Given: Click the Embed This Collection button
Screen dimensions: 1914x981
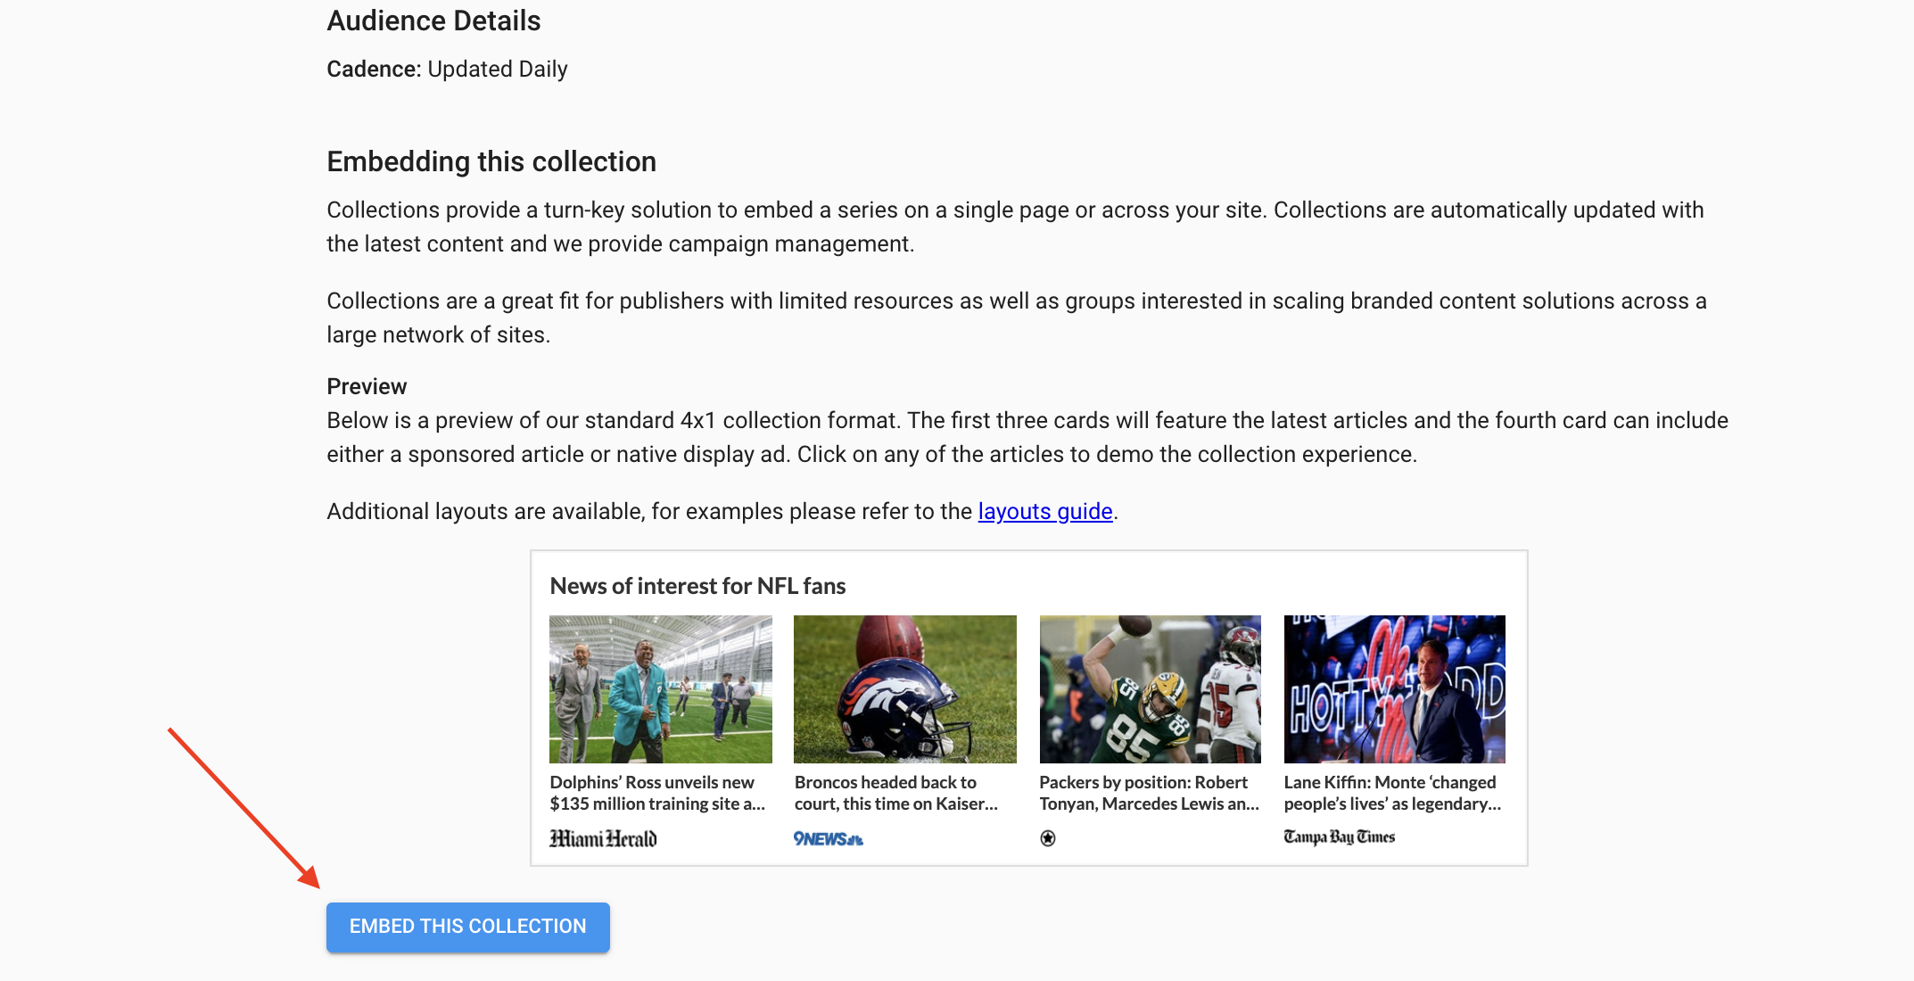Looking at the screenshot, I should point(467,927).
